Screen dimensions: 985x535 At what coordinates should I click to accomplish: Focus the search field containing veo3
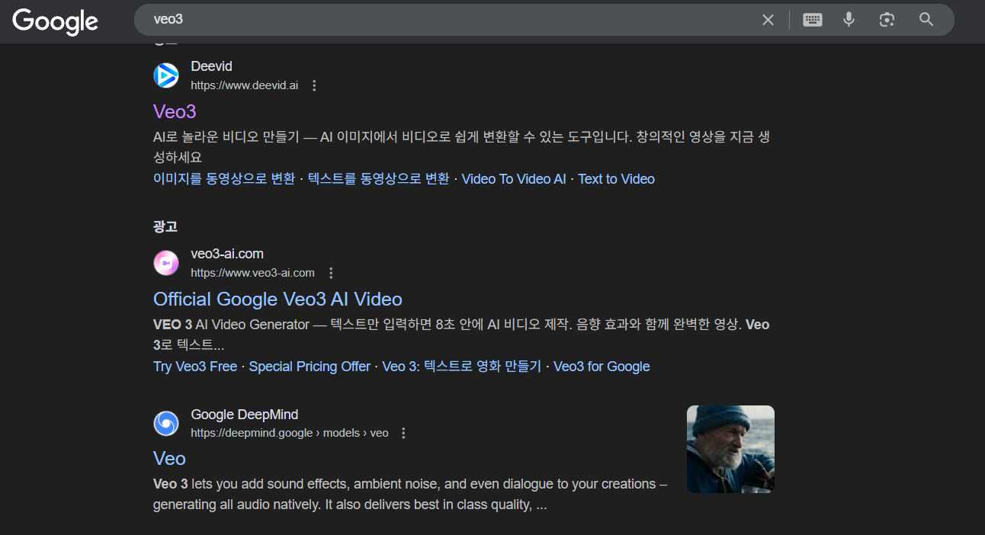(x=450, y=20)
